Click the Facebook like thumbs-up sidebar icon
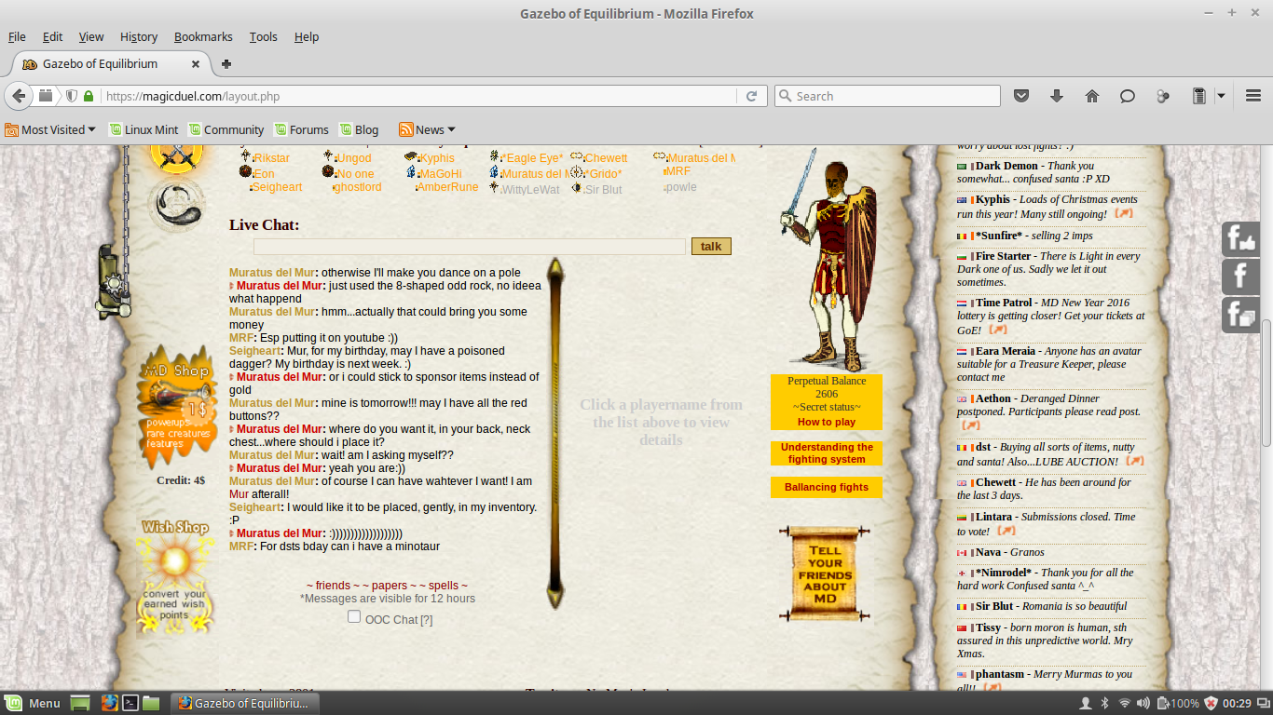The image size is (1273, 715). click(1240, 239)
